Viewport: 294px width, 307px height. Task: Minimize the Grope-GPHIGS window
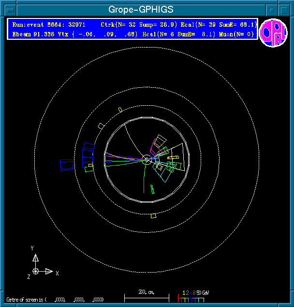[x=273, y=10]
